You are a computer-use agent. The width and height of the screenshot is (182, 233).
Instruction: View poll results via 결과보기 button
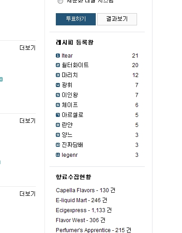click(x=117, y=19)
